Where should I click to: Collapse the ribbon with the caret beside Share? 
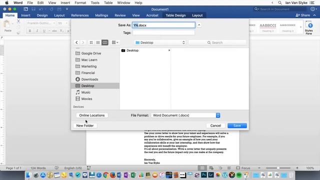pos(314,15)
